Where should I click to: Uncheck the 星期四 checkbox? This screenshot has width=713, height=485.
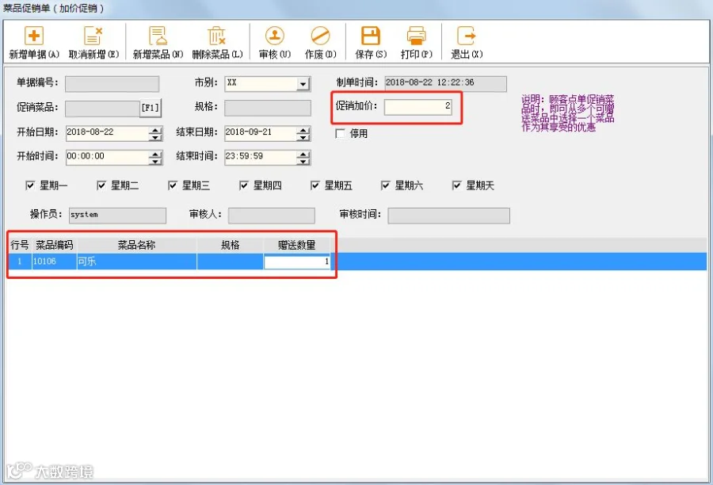(244, 185)
